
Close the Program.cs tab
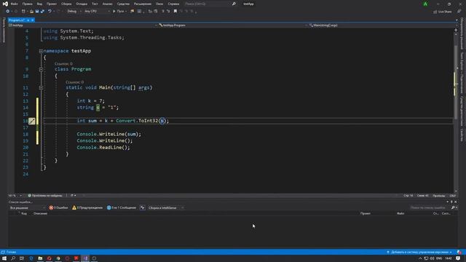pyautogui.click(x=32, y=20)
